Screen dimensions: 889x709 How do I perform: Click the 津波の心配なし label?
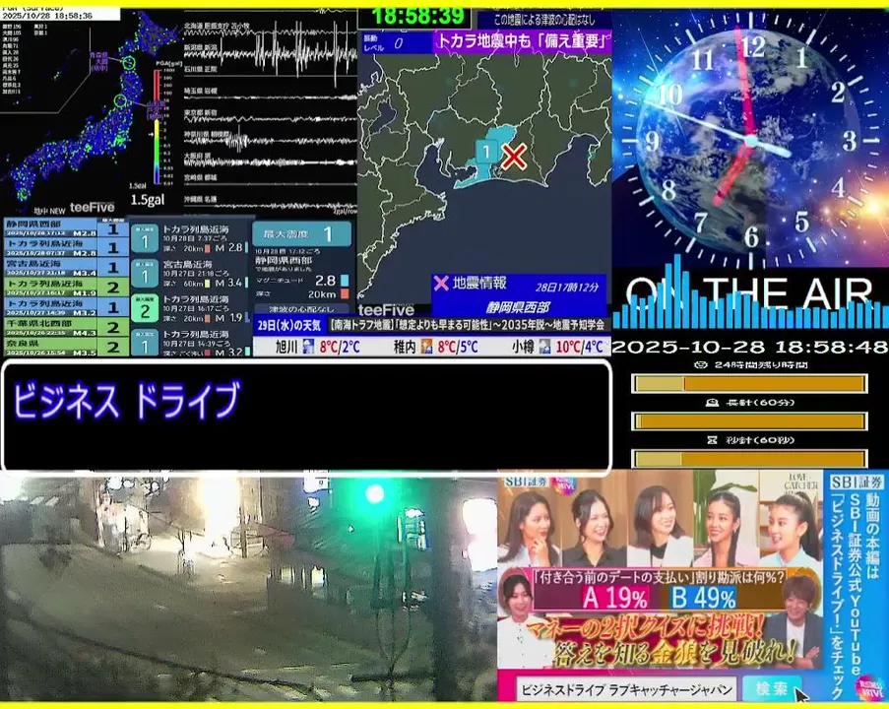(301, 309)
